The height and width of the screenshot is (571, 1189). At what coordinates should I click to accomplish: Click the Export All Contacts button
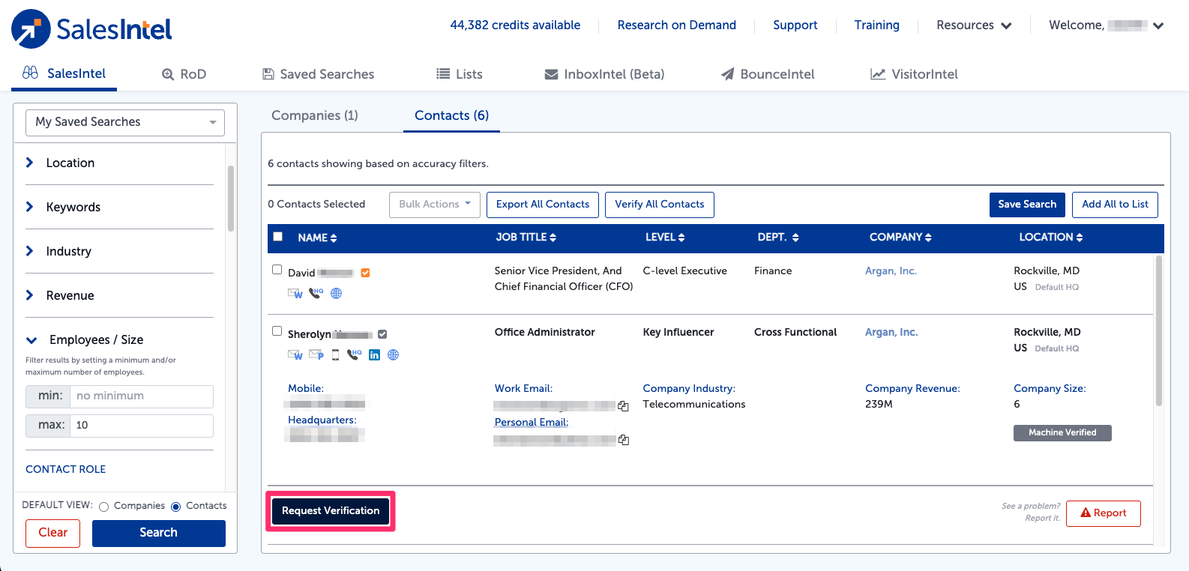tap(543, 205)
